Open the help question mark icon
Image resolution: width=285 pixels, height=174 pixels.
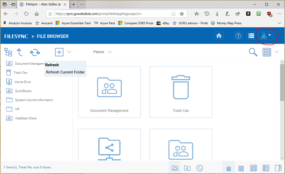[238, 36]
